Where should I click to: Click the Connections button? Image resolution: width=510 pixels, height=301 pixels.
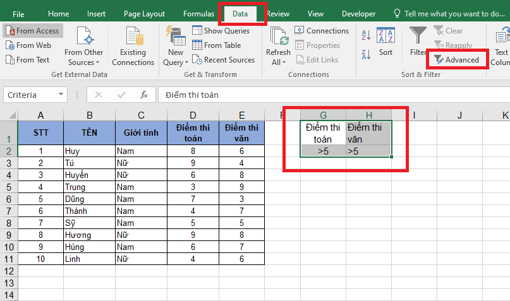click(321, 31)
